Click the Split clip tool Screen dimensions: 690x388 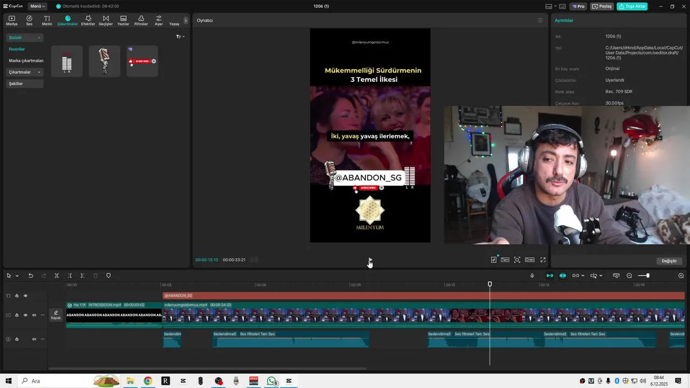click(x=57, y=276)
